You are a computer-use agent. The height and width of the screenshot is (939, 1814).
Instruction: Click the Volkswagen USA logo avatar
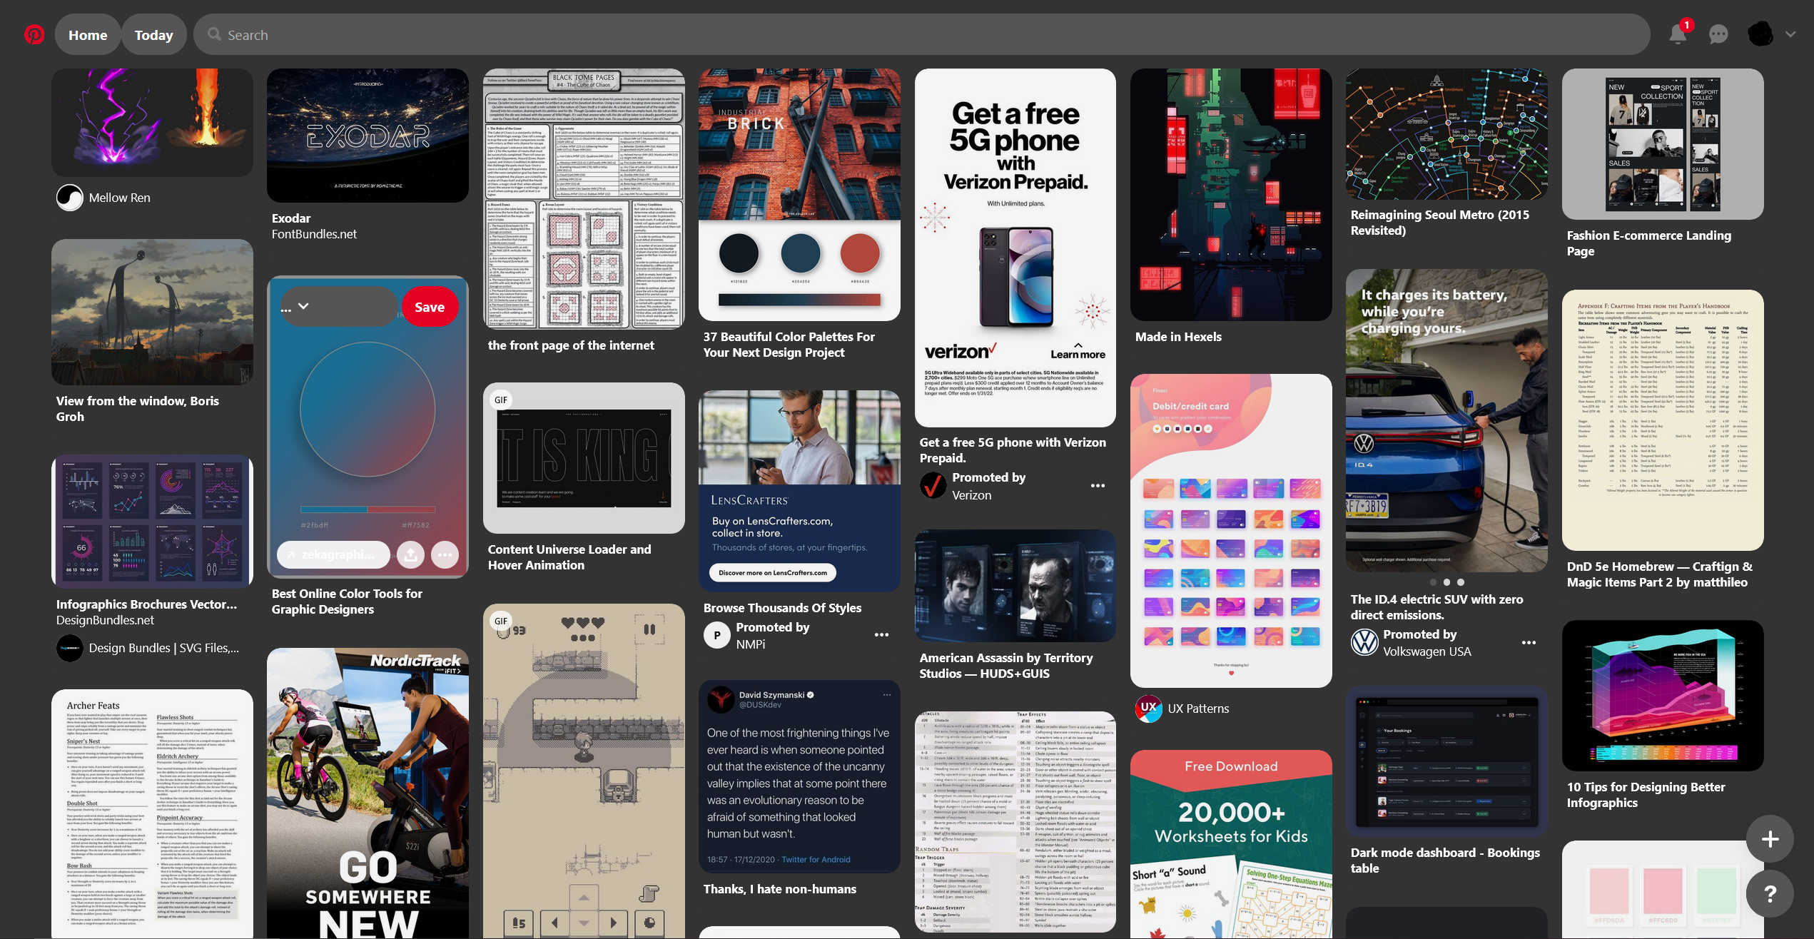tap(1364, 642)
